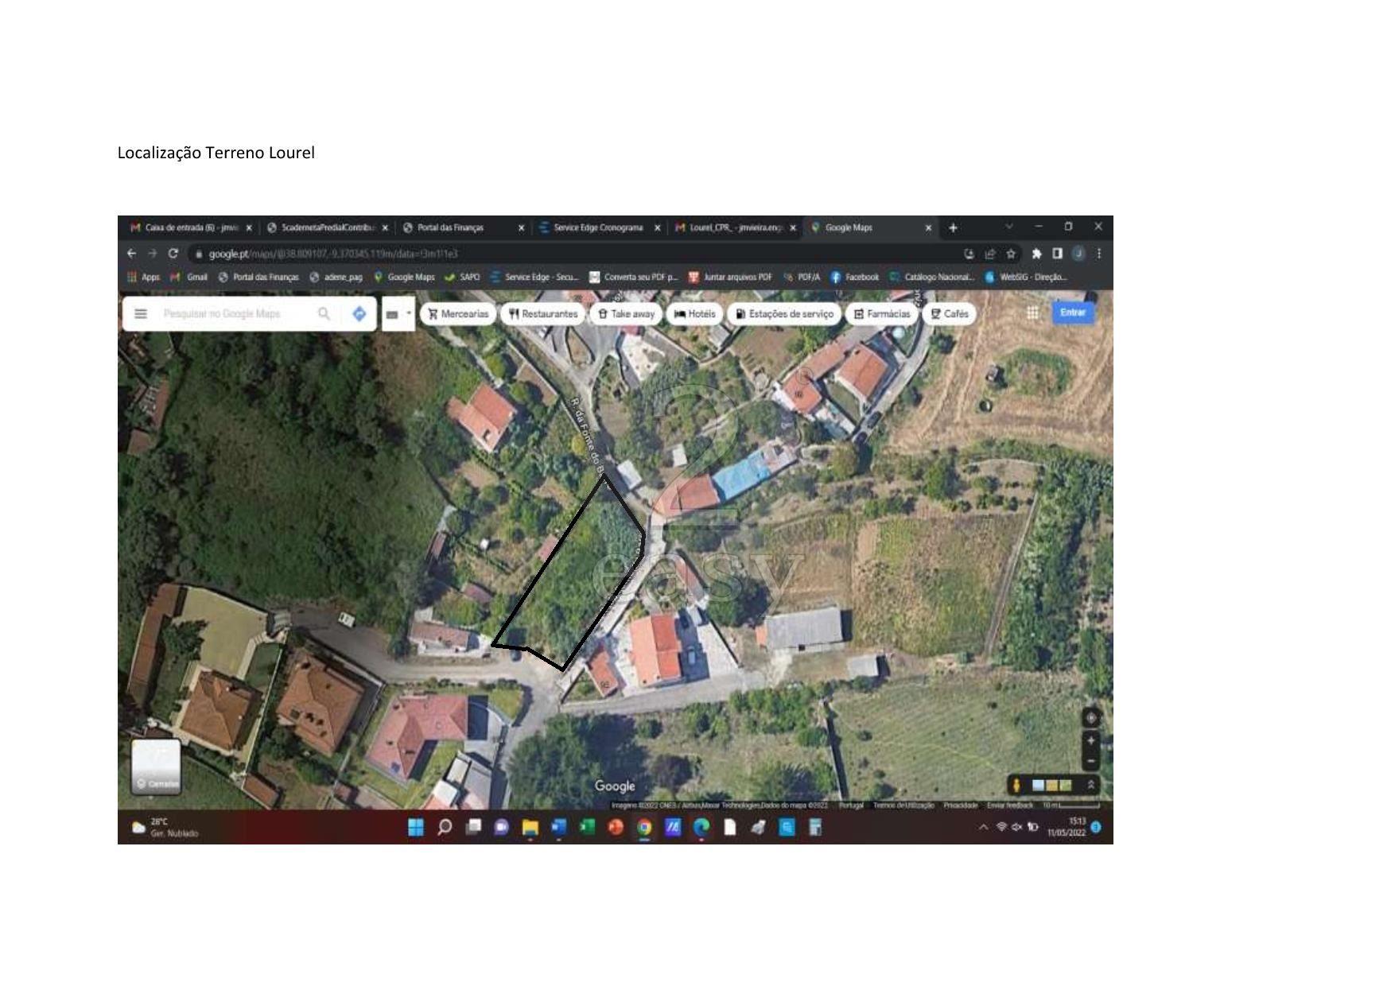
Task: Open the Google Maps hamburger menu
Action: tap(141, 314)
